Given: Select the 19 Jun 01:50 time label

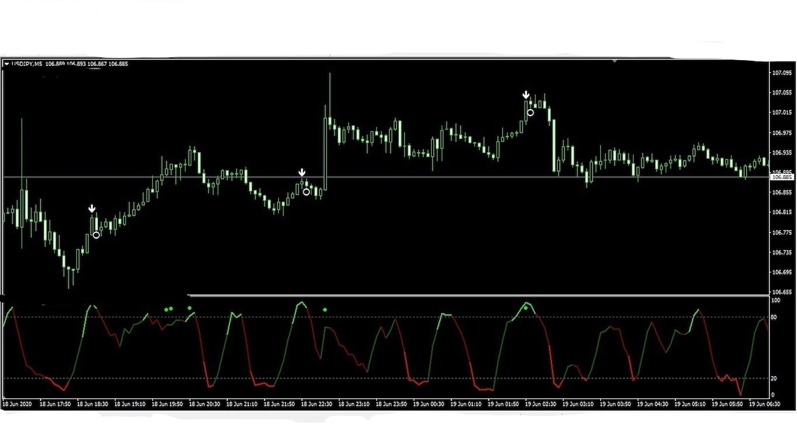Looking at the screenshot, I should pyautogui.click(x=502, y=404).
